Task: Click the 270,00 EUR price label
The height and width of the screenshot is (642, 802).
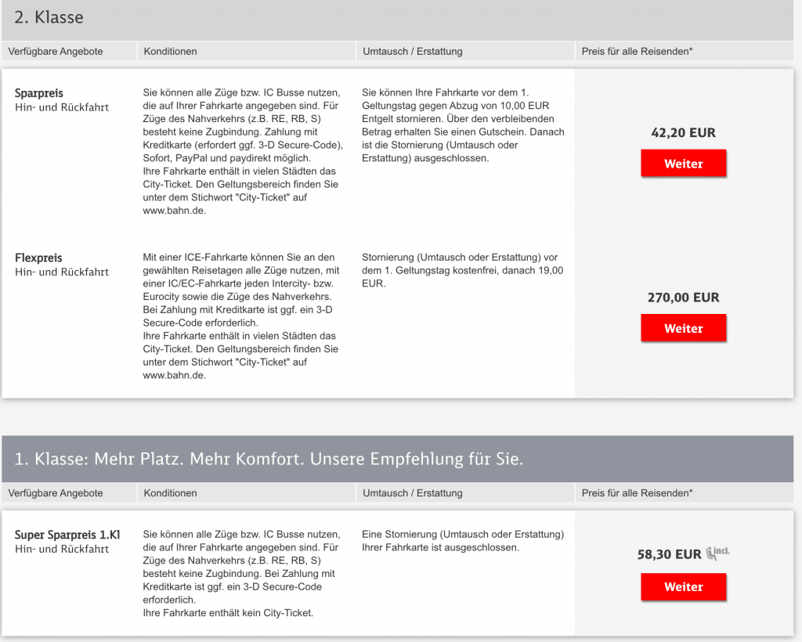Action: coord(683,298)
